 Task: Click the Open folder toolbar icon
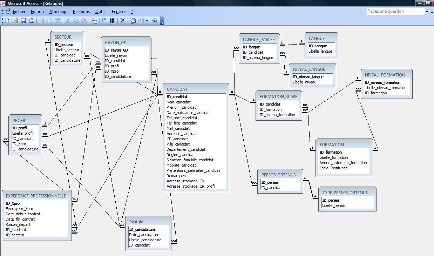click(15, 21)
